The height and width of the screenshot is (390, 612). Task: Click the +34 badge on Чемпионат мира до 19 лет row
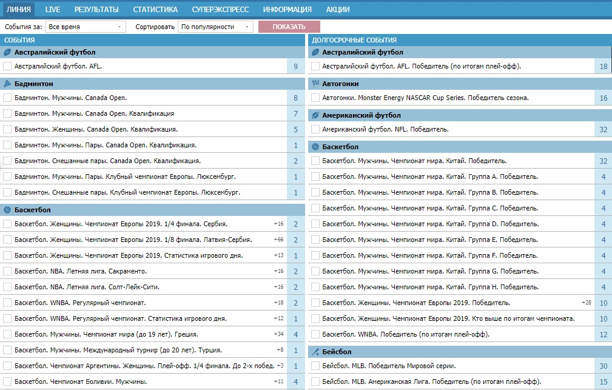pyautogui.click(x=278, y=334)
